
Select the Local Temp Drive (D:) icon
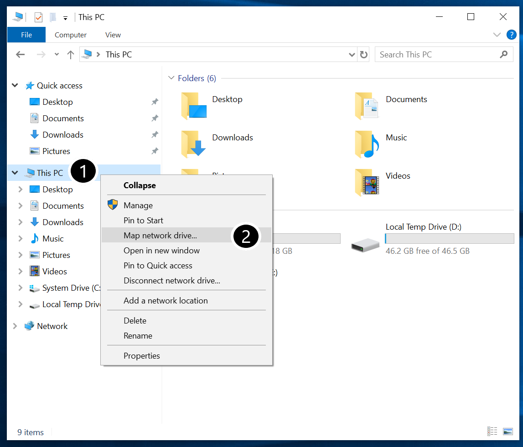tap(365, 245)
